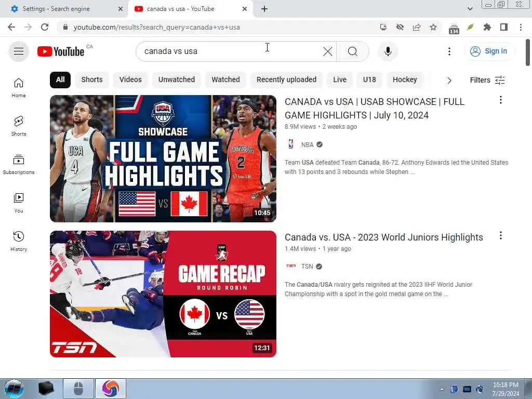The height and width of the screenshot is (399, 532).
Task: Select the Recently uploaded filter chip
Action: [x=286, y=79]
